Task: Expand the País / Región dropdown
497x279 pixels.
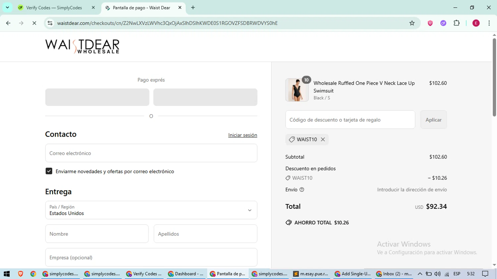Action: (x=151, y=210)
